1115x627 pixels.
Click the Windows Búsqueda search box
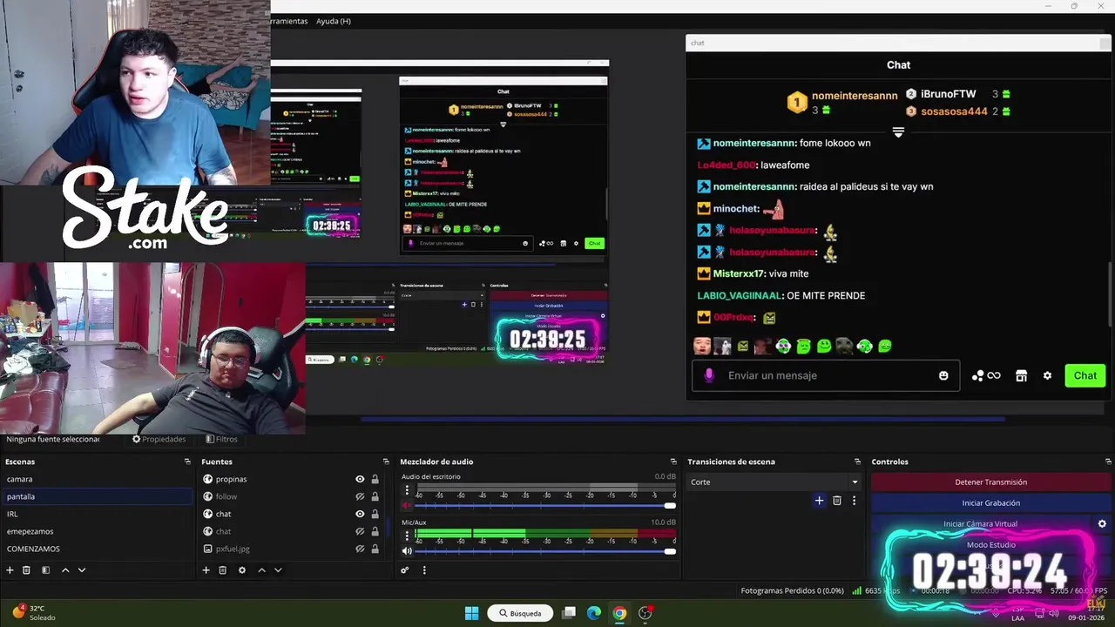click(520, 613)
